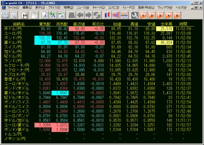Click the 買気配 column header
This screenshot has width=204, height=145.
click(45, 24)
